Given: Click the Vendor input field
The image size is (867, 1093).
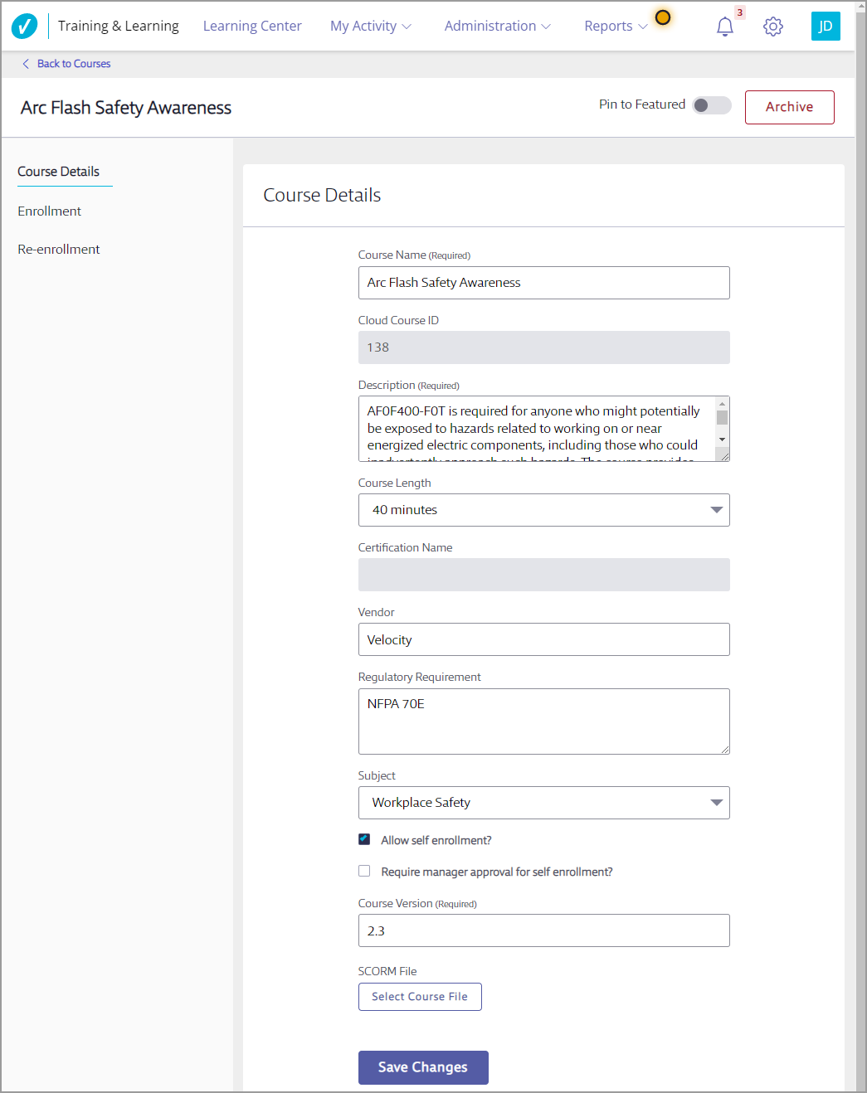Looking at the screenshot, I should (544, 639).
